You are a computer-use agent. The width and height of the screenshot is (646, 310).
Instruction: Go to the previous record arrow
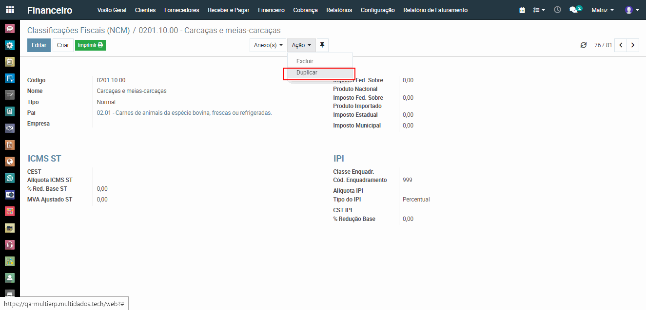pos(621,45)
